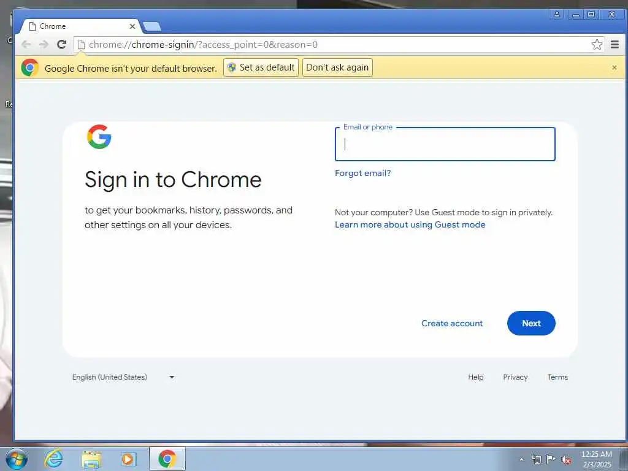Click Don't ask again button
Screen dimensions: 628x471
tap(337, 67)
